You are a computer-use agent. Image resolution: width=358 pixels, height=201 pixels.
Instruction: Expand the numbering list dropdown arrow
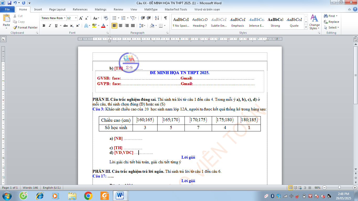coord(128,18)
